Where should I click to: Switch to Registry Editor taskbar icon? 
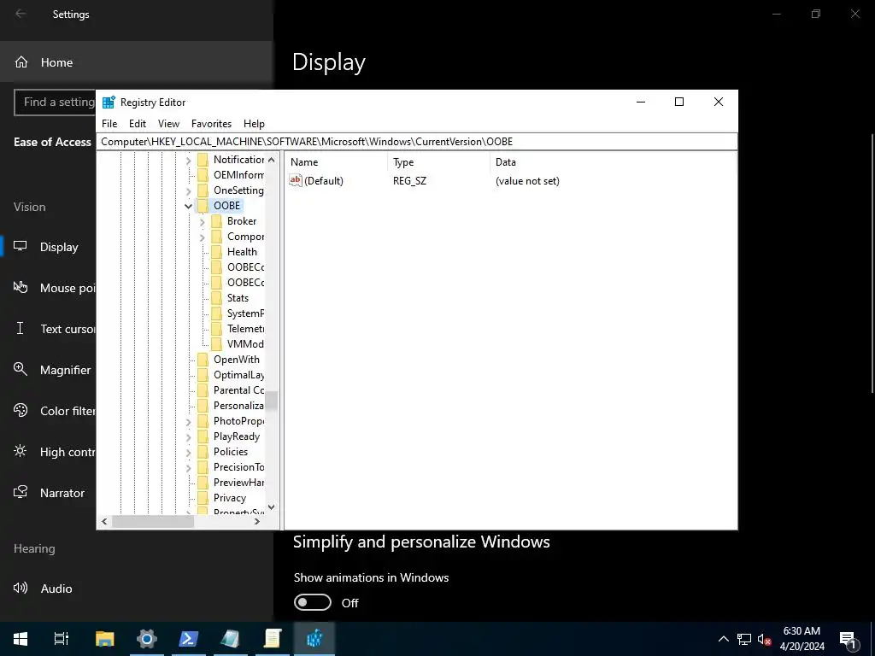[x=314, y=639]
